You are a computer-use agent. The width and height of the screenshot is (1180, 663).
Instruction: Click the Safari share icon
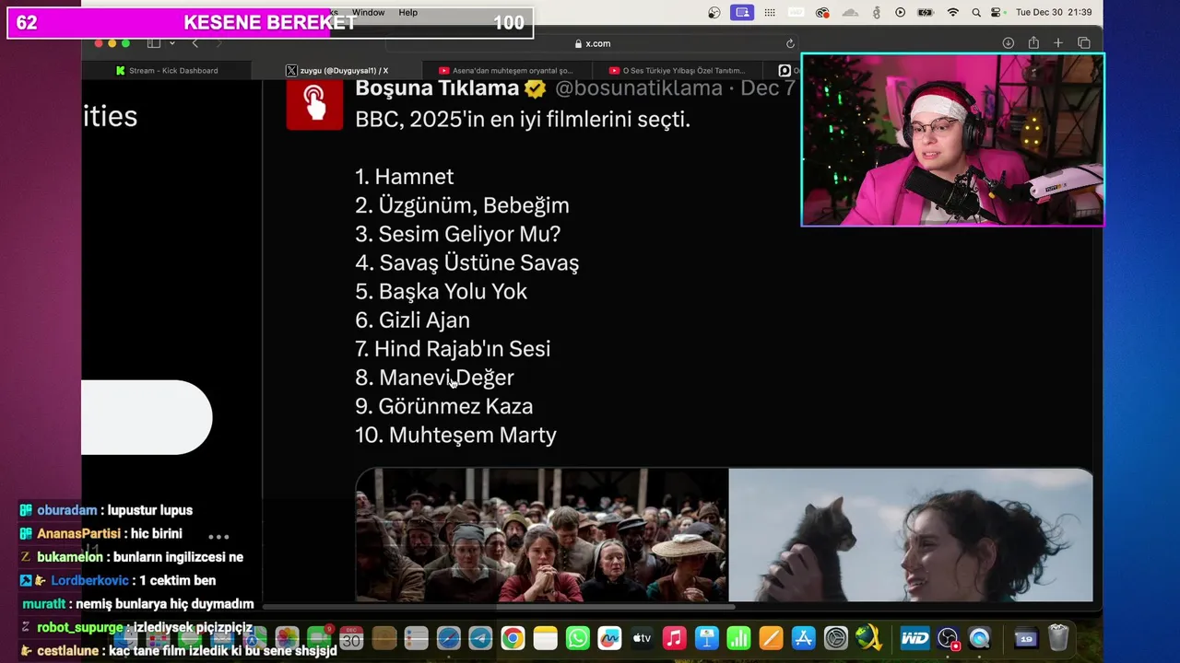(1033, 43)
